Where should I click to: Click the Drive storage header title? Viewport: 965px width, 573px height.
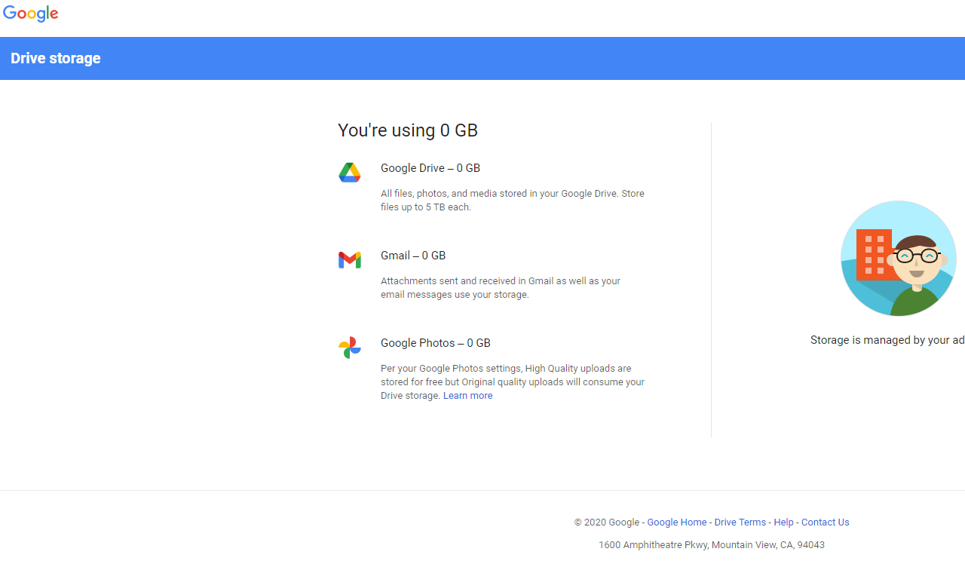click(56, 58)
